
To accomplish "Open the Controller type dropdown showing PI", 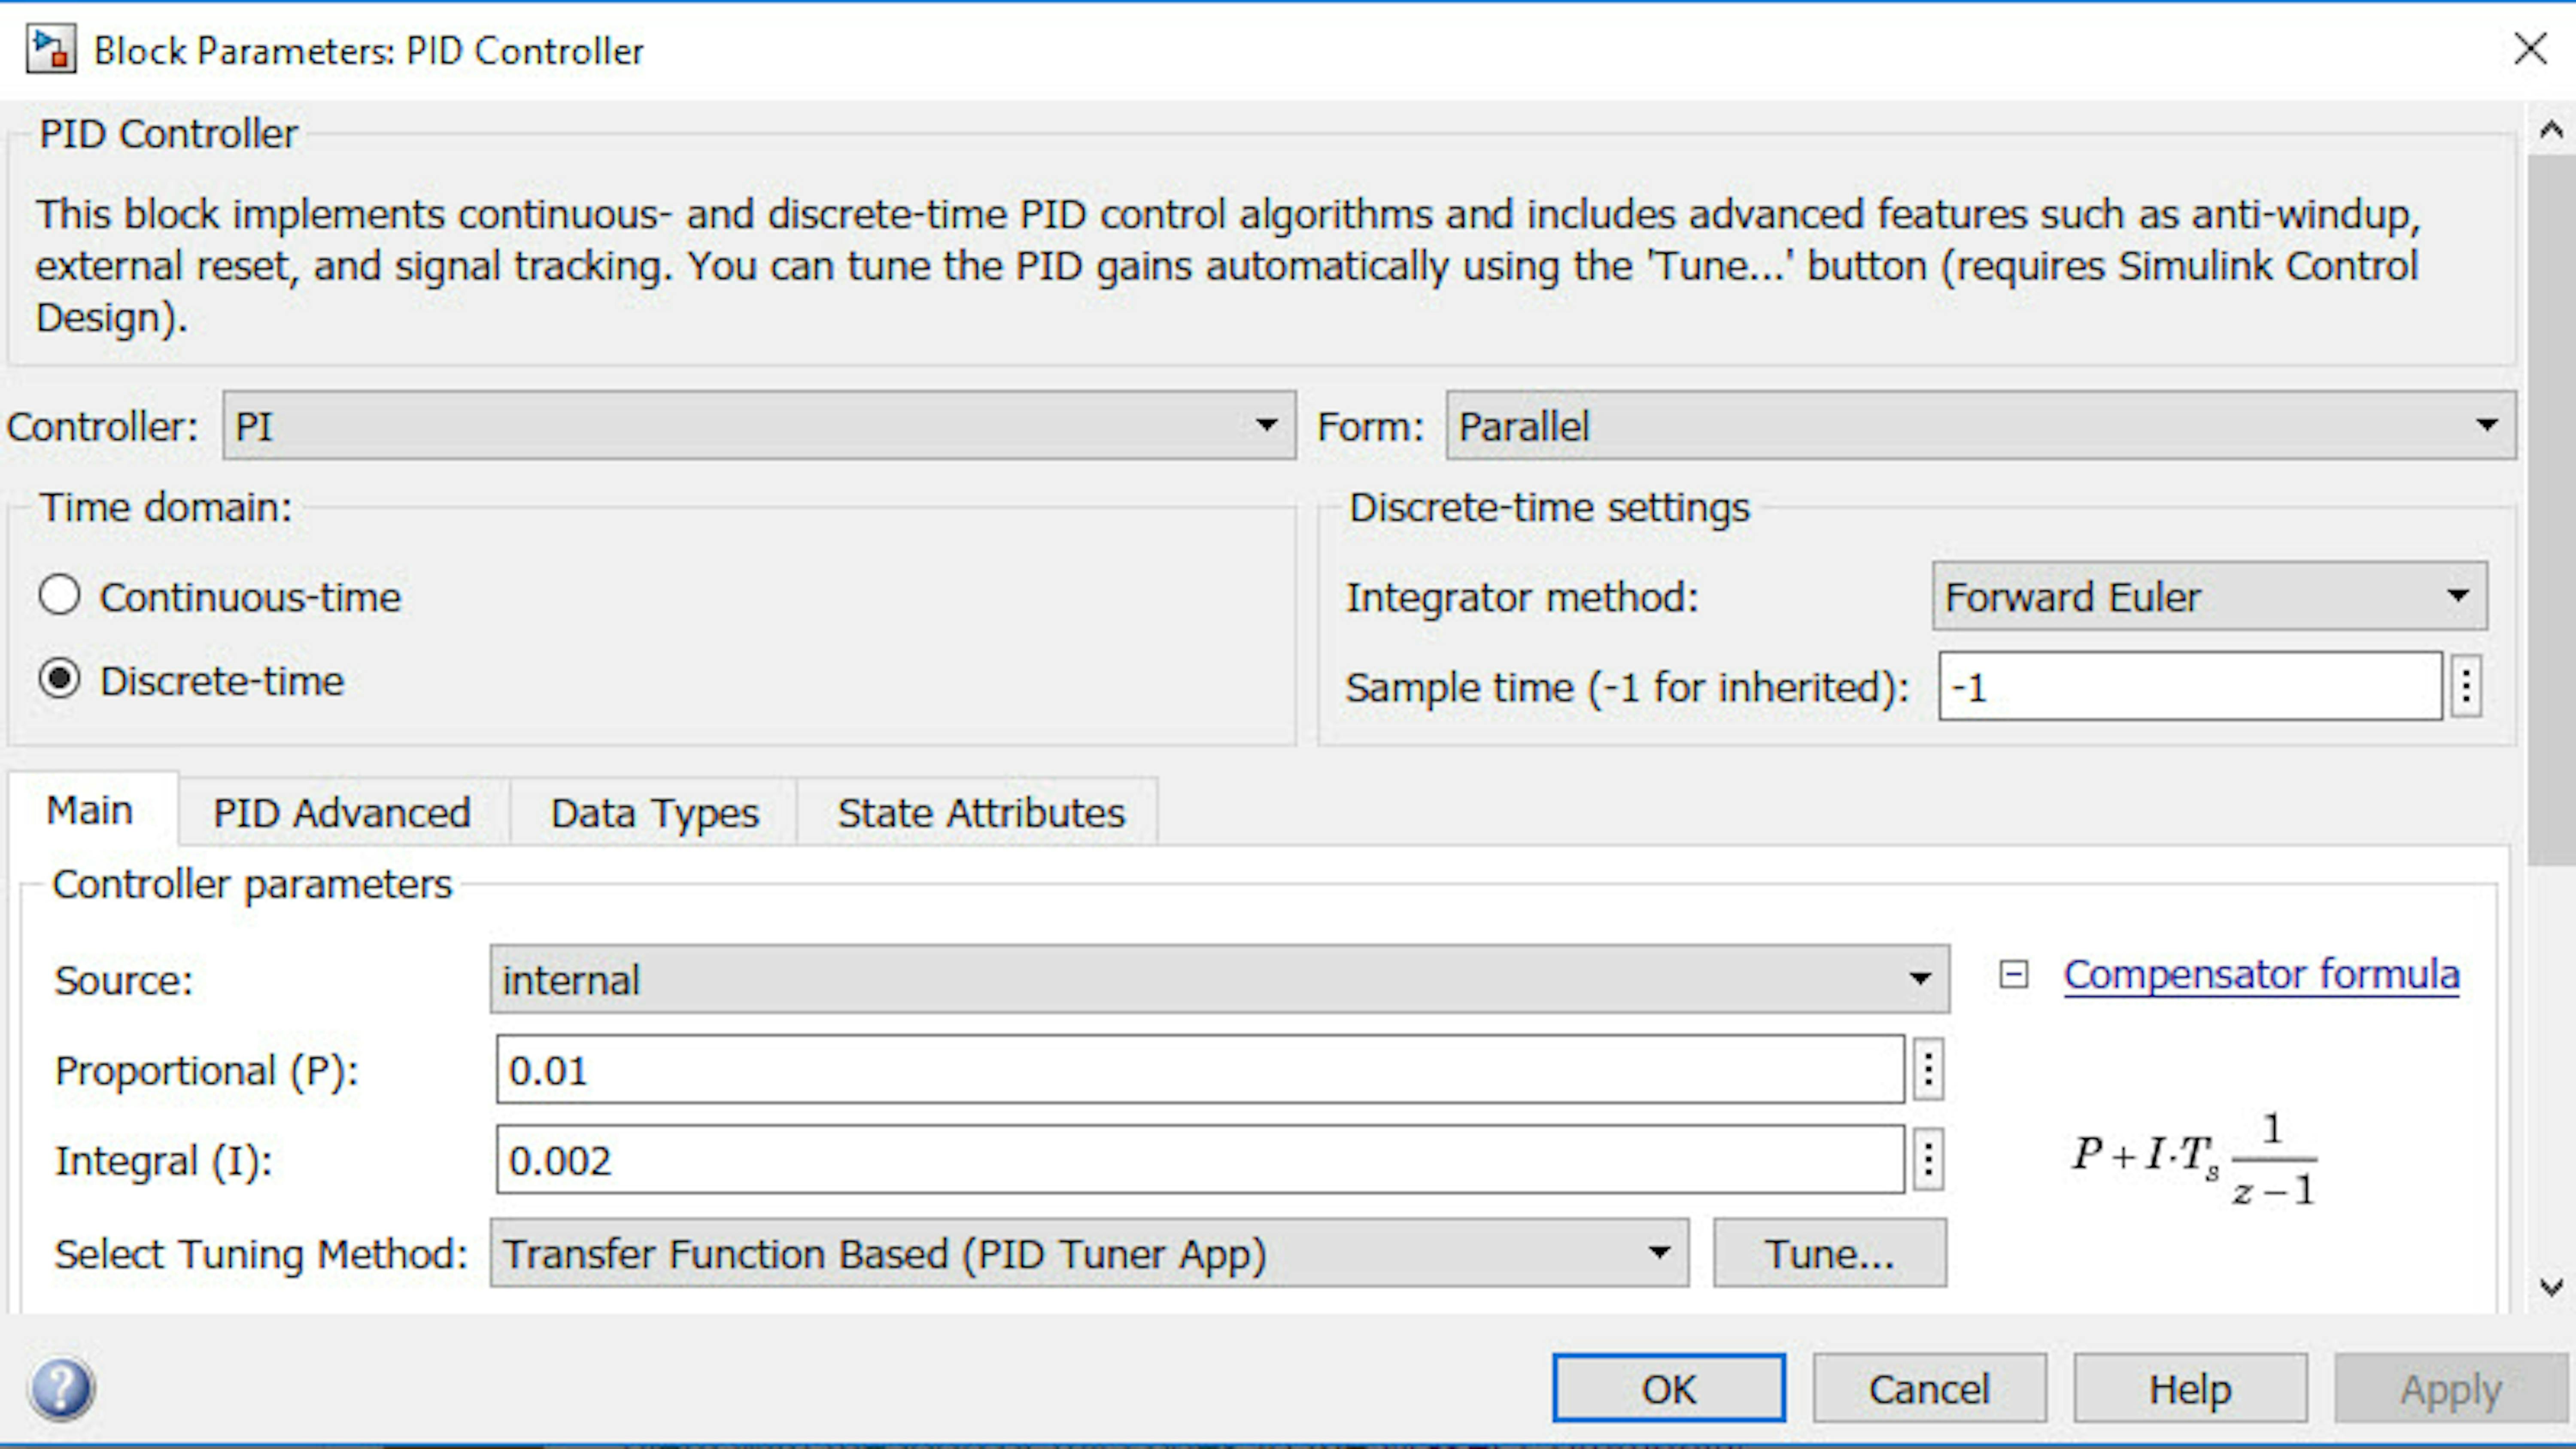I will tap(759, 426).
